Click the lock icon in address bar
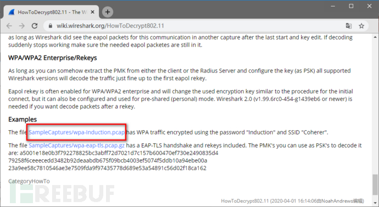Viewport: 379px width, 207px height. click(51, 26)
